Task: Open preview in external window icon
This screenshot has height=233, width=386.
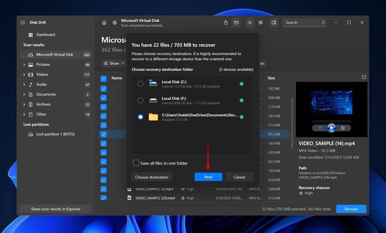Action: (364, 77)
